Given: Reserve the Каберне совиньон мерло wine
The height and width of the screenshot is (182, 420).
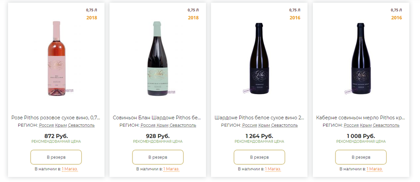Looking at the screenshot, I should pos(361,157).
